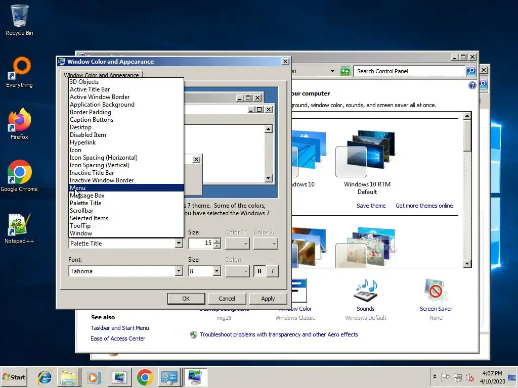This screenshot has height=388, width=518.
Task: Open Taskbar and Start Menu link
Action: coord(120,328)
